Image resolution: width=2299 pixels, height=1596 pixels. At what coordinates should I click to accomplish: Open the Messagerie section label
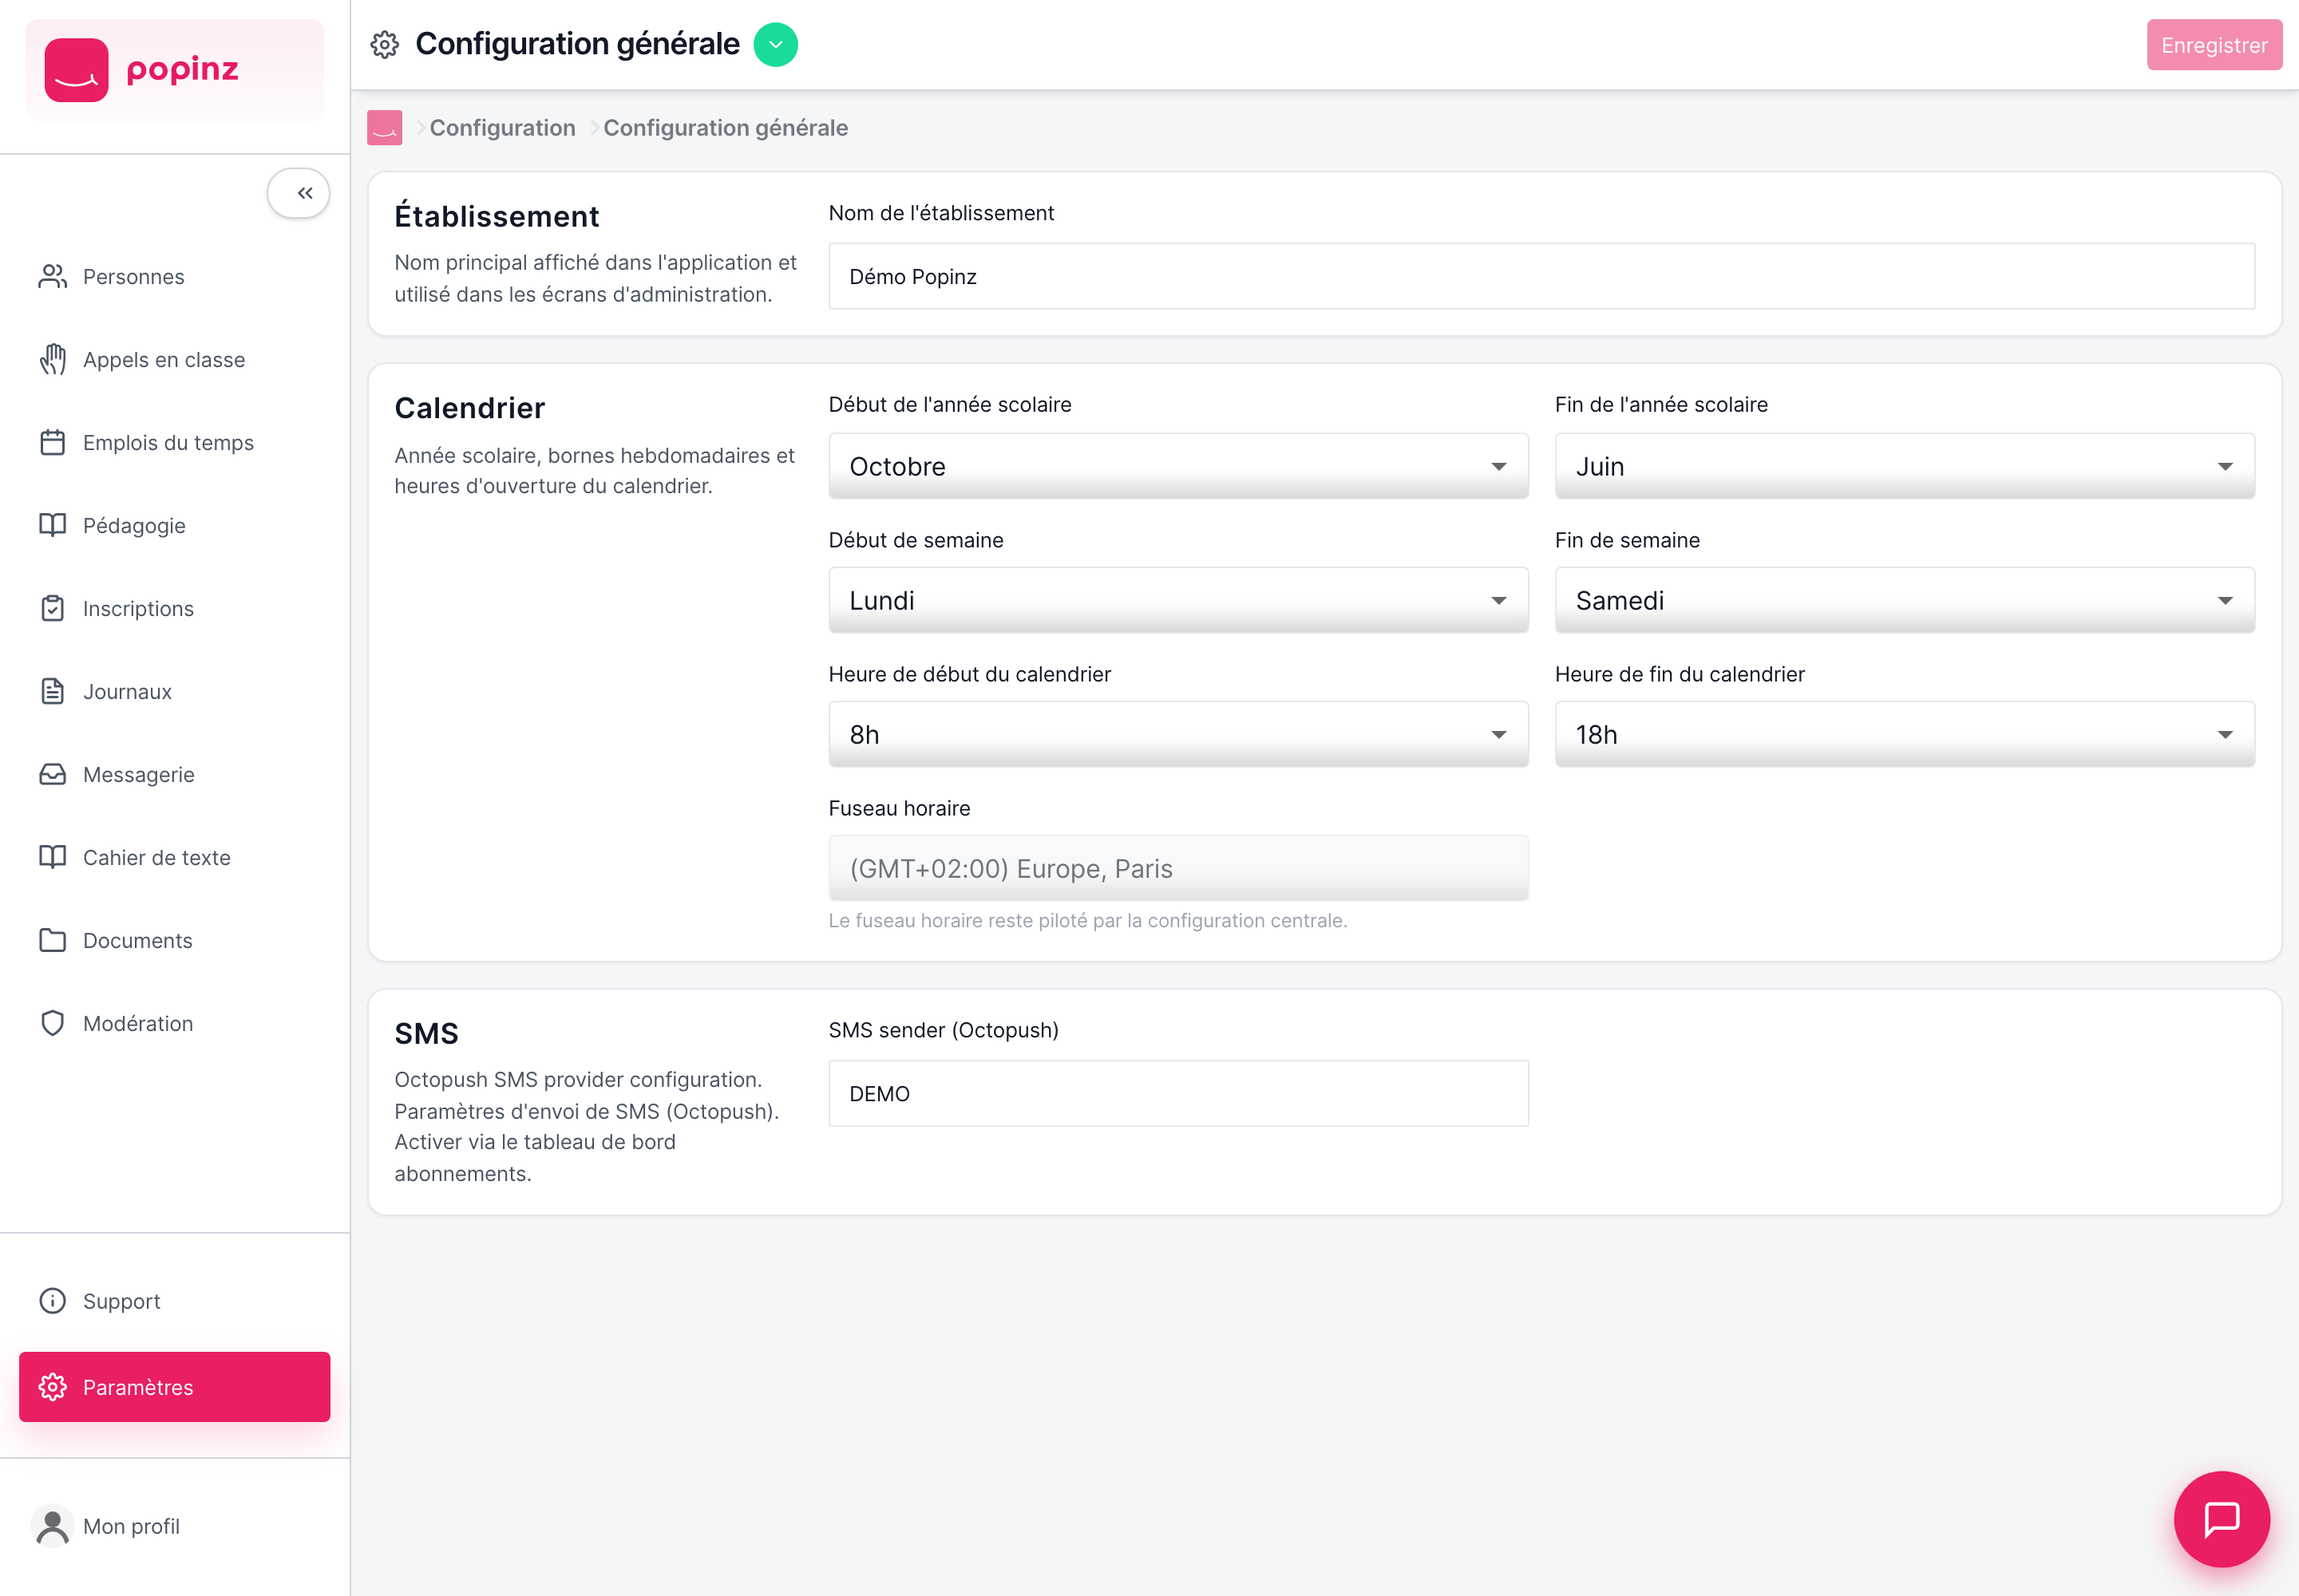tap(138, 775)
